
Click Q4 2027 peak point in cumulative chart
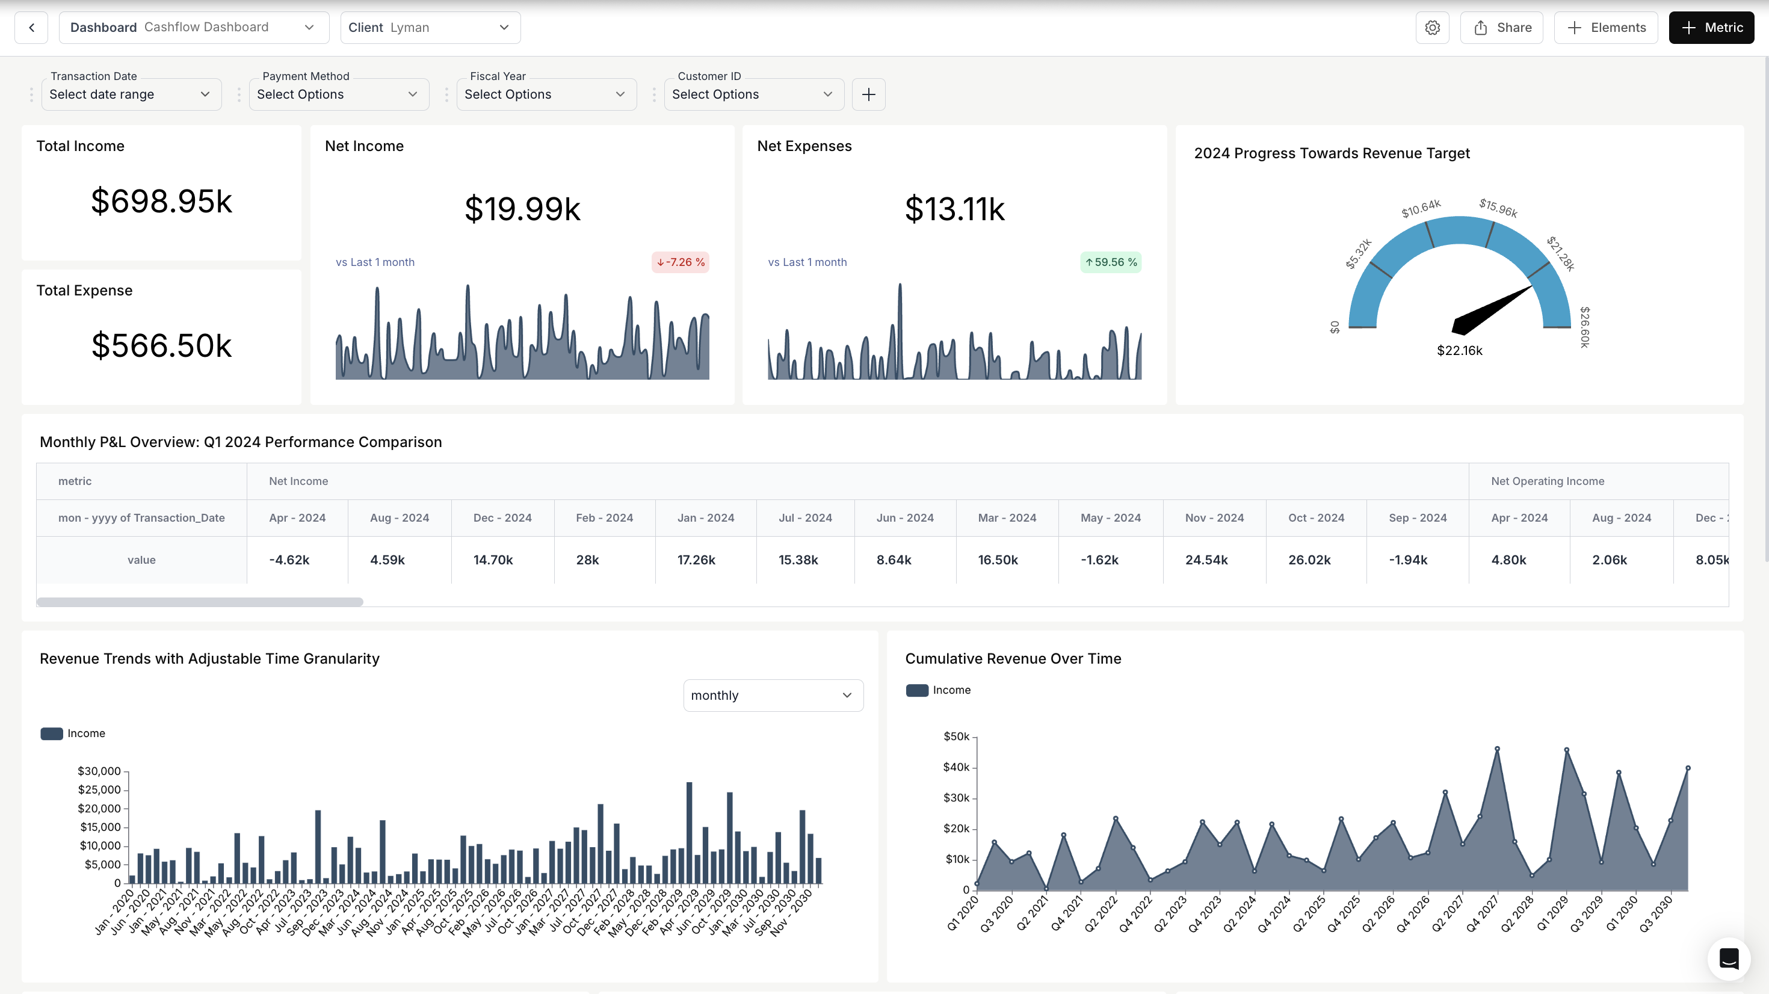point(1497,749)
